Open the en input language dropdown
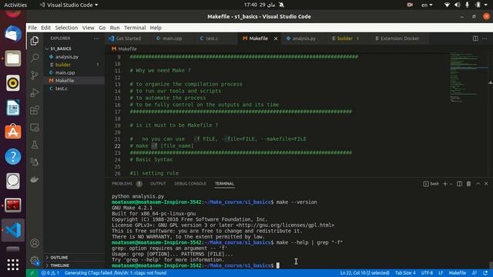Image resolution: width=493 pixels, height=277 pixels. [x=427, y=5]
